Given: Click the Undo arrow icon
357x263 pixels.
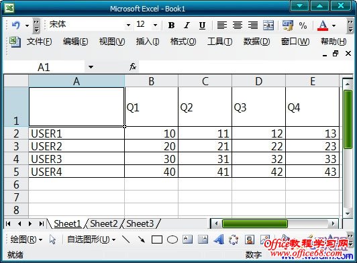Looking at the screenshot, I should pyautogui.click(x=16, y=25).
